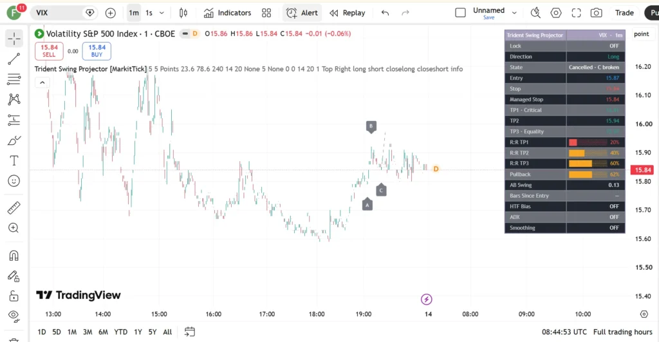Select the 5Y date range

click(152, 332)
